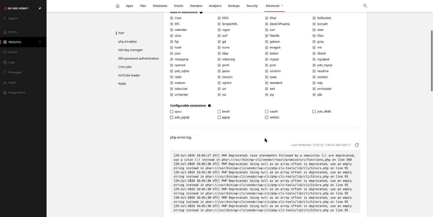Click the log line mentioning functions.php line 369

pyautogui.click(x=264, y=158)
